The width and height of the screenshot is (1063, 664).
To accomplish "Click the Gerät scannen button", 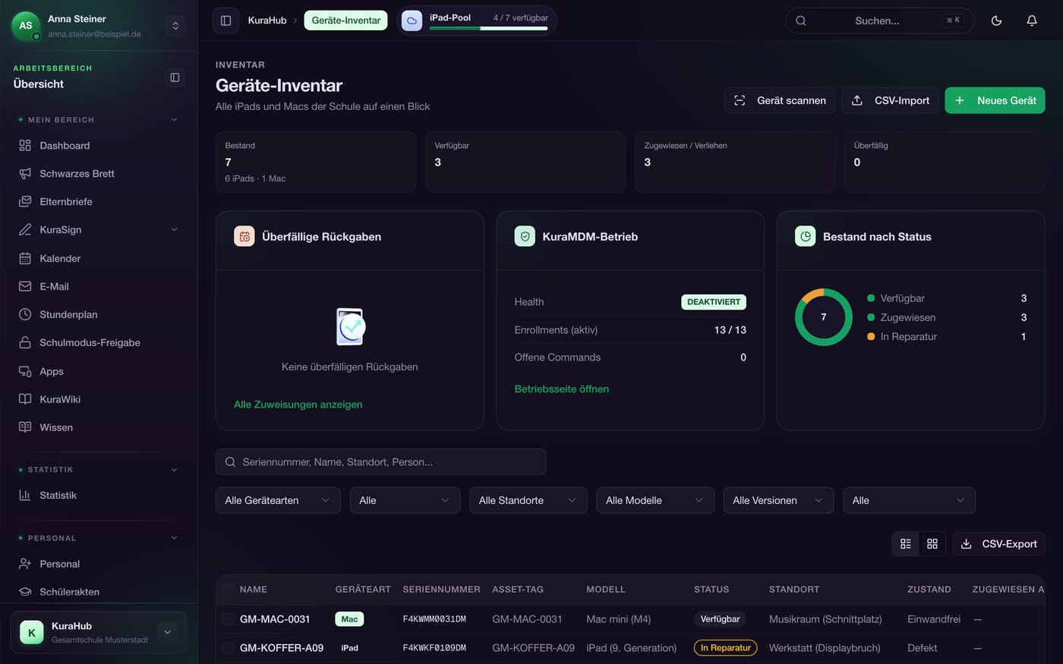I will click(x=781, y=100).
